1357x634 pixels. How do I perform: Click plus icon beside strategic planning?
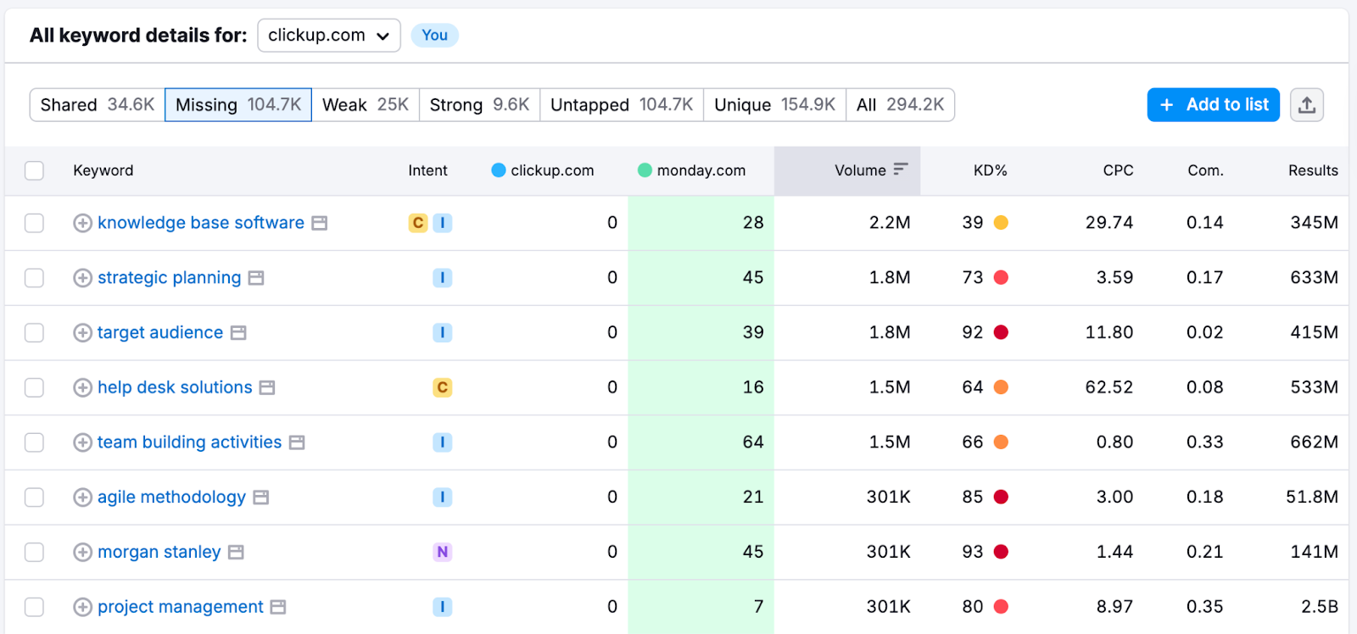click(x=82, y=278)
